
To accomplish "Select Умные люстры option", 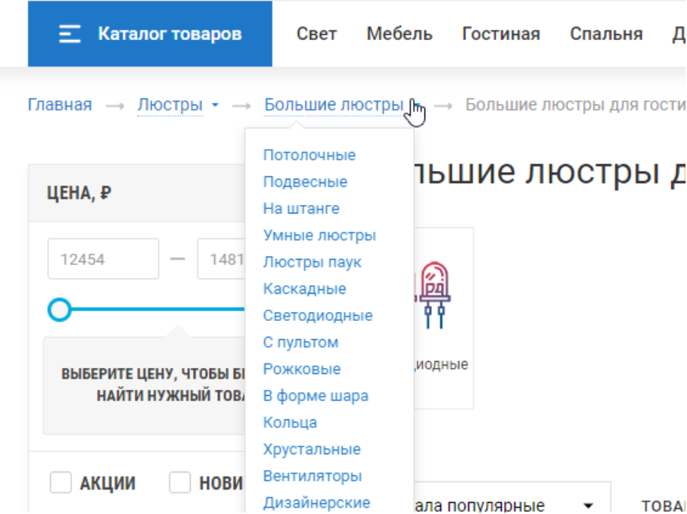I will (319, 235).
